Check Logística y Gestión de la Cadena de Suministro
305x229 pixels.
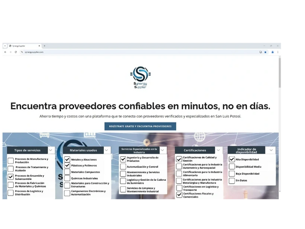[x=123, y=181]
